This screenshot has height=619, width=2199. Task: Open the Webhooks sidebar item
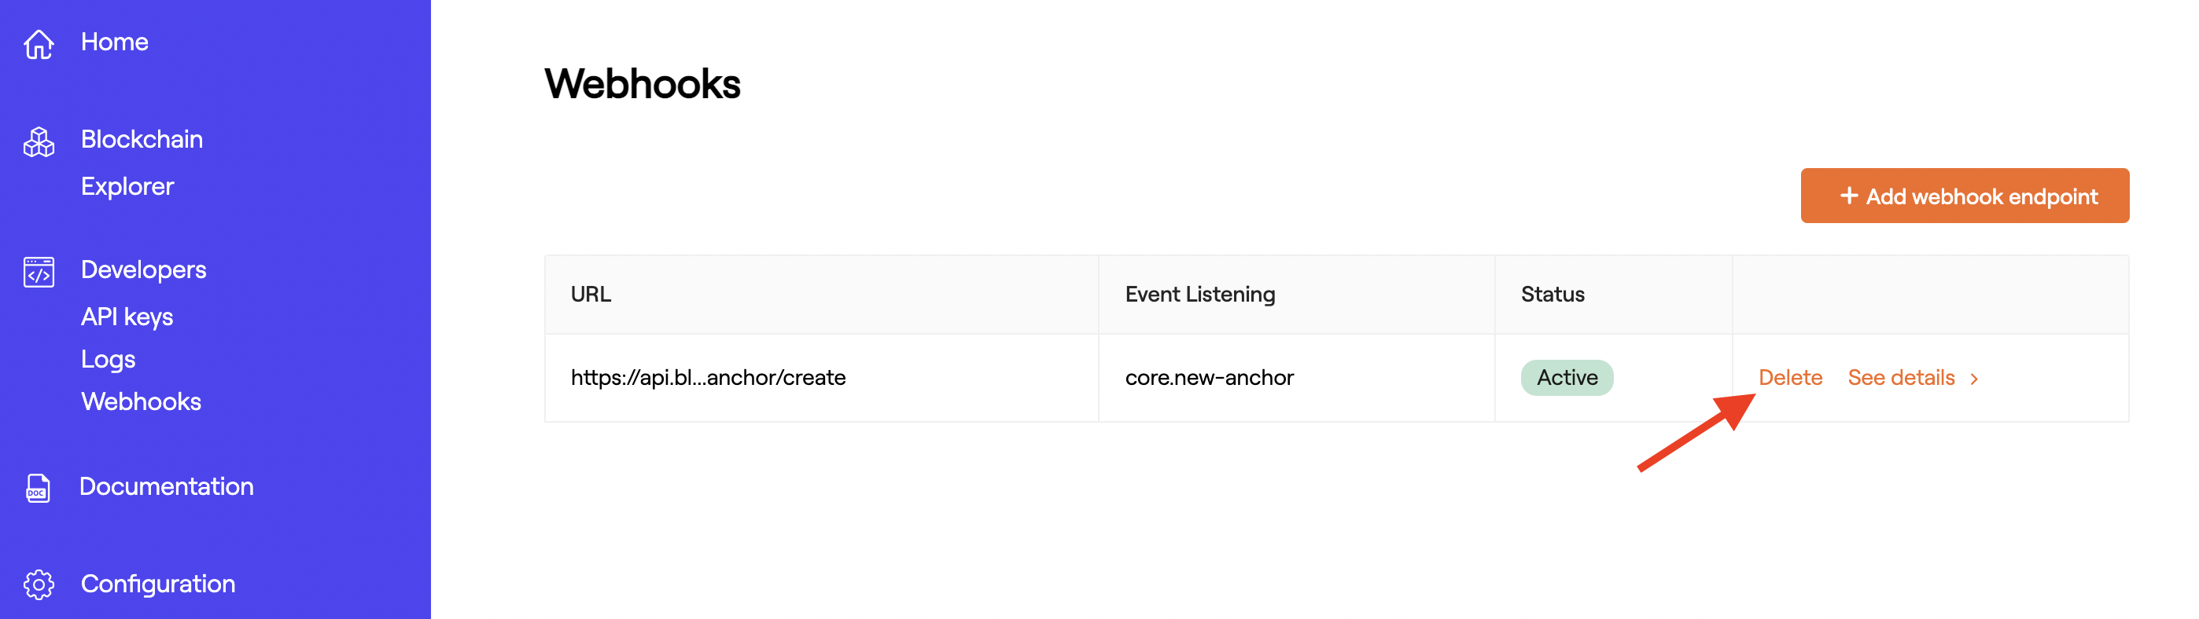coord(141,401)
